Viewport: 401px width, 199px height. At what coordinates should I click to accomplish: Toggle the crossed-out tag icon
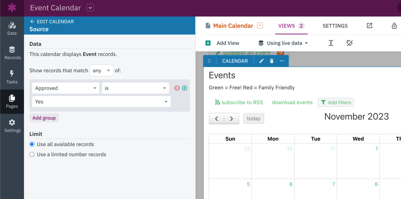click(x=349, y=43)
